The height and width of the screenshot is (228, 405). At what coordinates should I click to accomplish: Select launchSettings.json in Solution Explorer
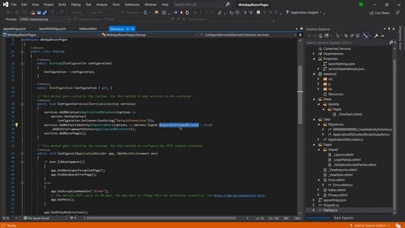pos(342,64)
